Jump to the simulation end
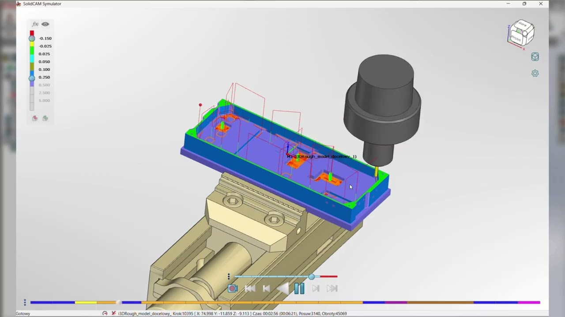Viewport: 565px width, 317px height. [332, 289]
